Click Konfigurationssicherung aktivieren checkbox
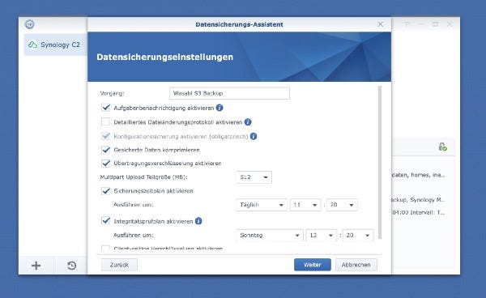The image size is (486, 298). tap(105, 136)
